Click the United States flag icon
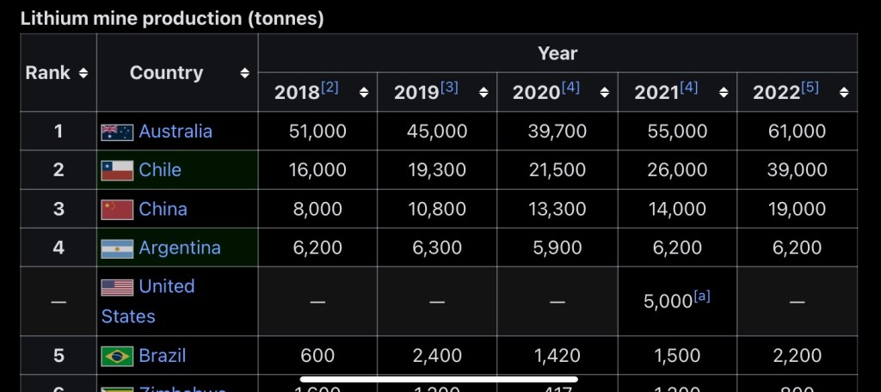This screenshot has width=881, height=392. [x=117, y=287]
